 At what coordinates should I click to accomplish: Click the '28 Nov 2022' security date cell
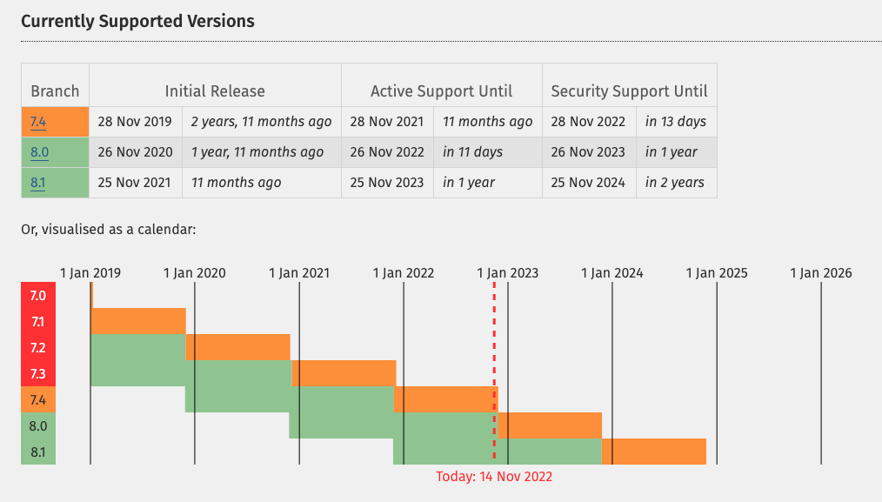coord(589,122)
